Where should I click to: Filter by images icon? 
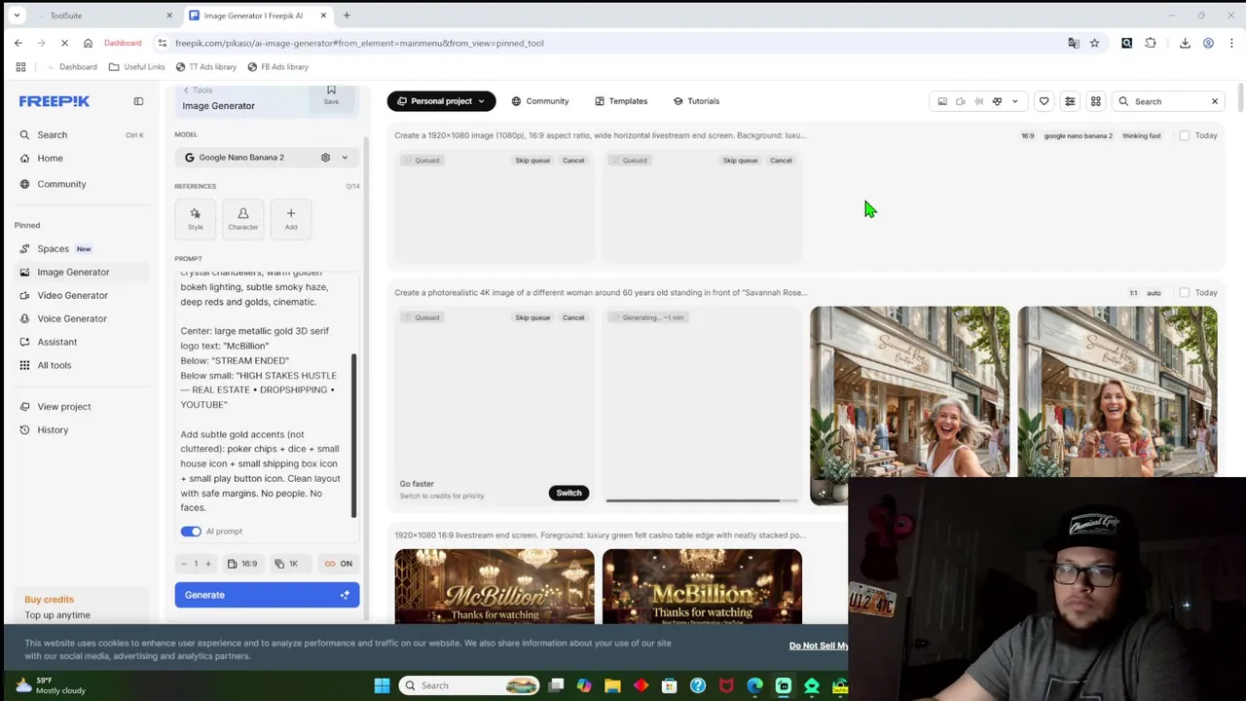tap(942, 101)
